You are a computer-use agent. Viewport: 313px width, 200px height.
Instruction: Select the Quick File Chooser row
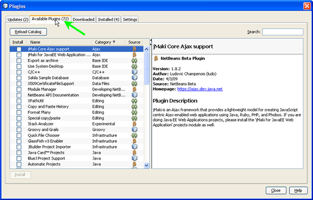[76, 135]
